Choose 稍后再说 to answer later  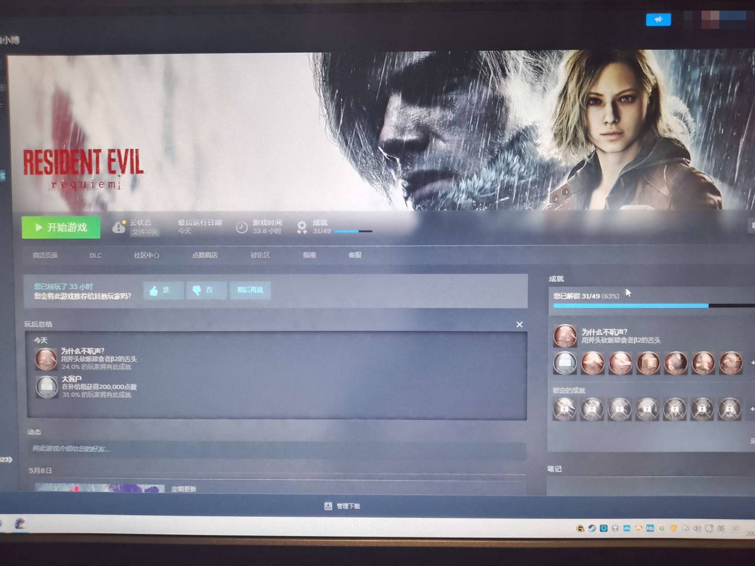click(250, 290)
